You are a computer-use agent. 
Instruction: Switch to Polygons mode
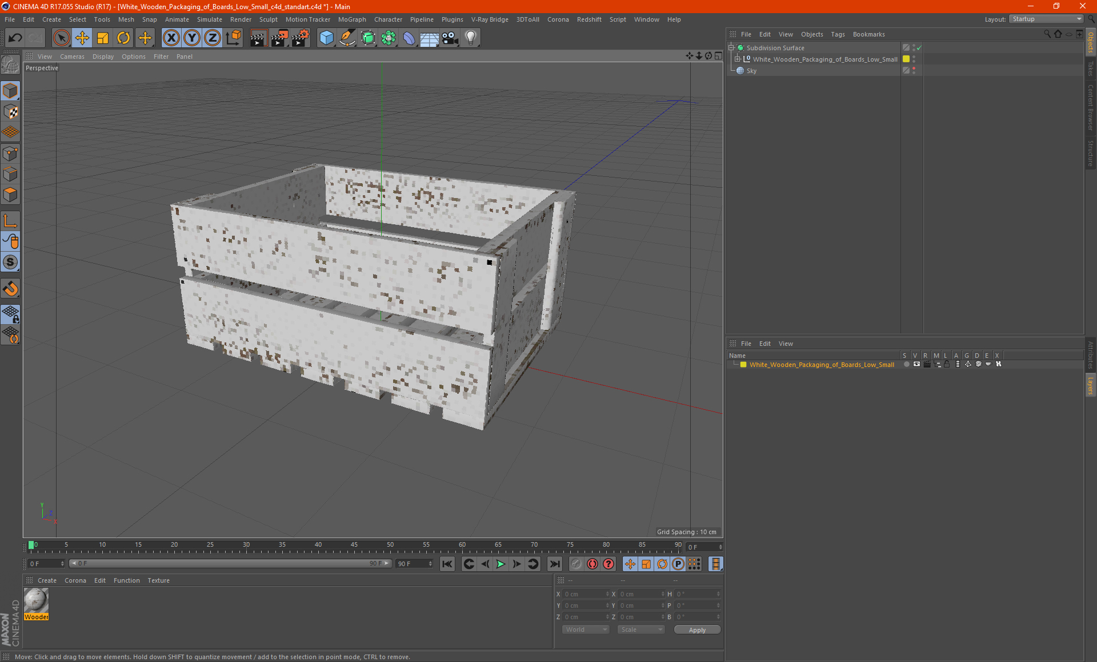10,195
